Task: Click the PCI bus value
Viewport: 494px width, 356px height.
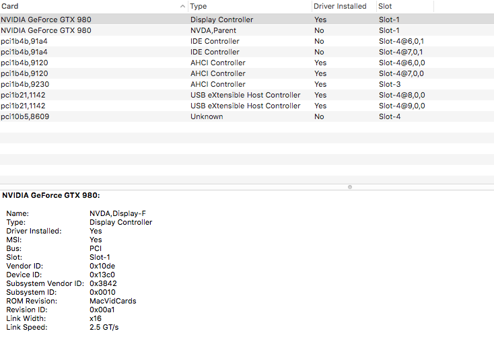Action: (96, 248)
